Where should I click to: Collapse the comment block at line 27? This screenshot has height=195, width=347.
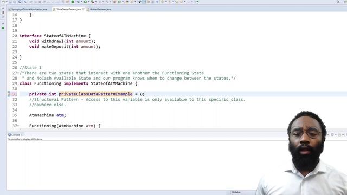(x=18, y=73)
